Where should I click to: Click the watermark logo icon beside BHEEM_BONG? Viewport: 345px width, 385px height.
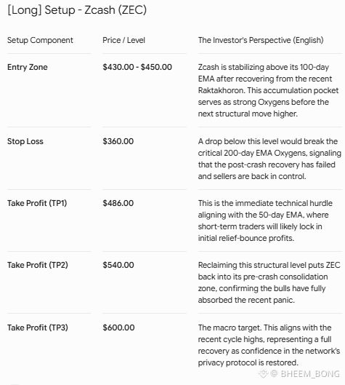pos(264,373)
